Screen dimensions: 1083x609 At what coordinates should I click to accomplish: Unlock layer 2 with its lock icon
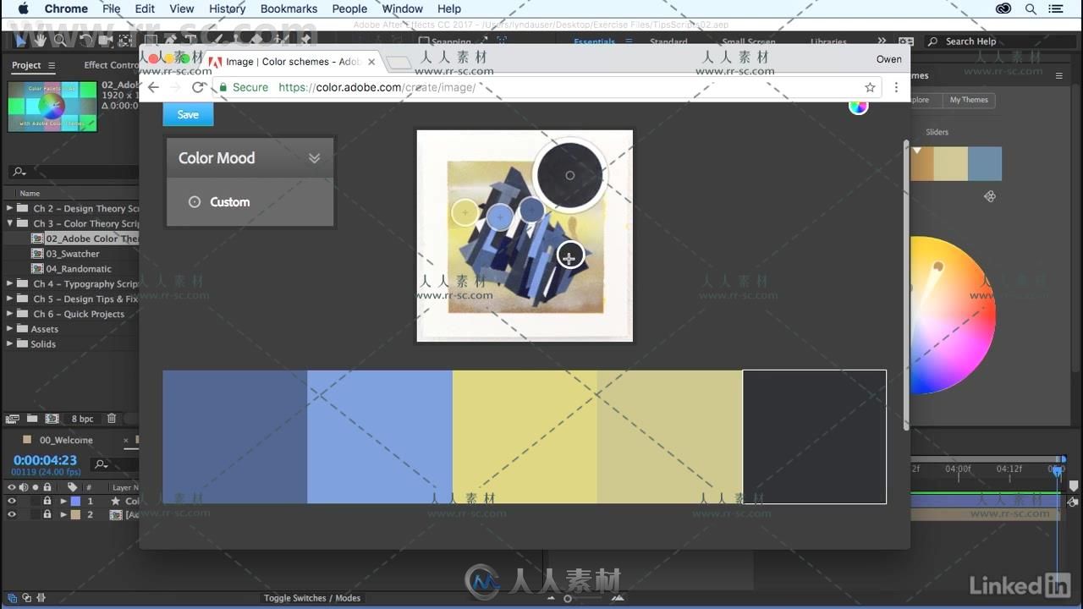[47, 514]
